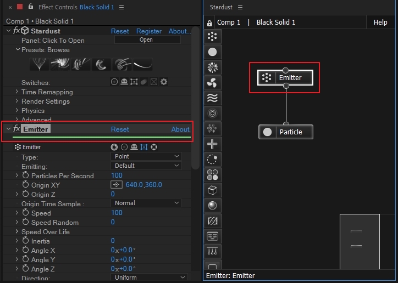Viewport: 398px width, 283px height.
Task: Add a Turbulence node with the wavy lines icon
Action: tap(212, 98)
